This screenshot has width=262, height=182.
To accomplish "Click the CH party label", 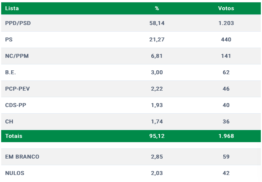I will (x=9, y=121).
